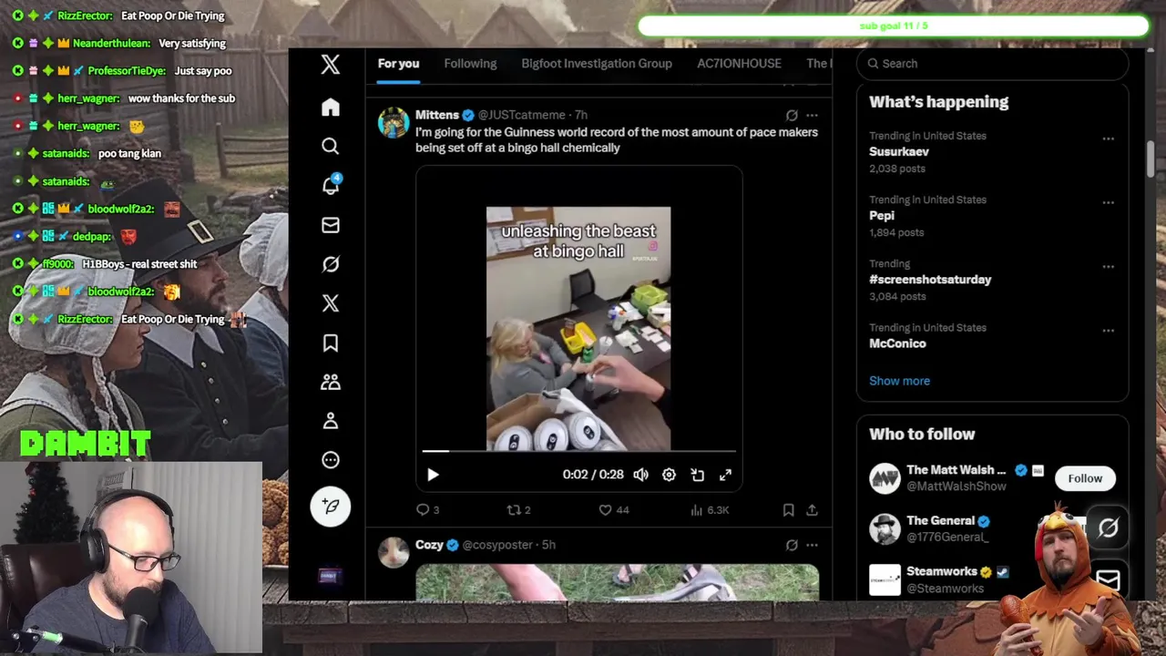Open video settings gear
Screen dimensions: 1166x656
point(669,475)
